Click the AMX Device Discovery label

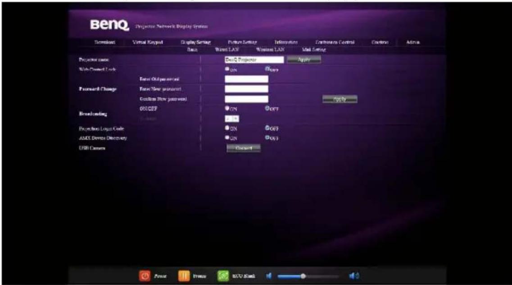click(x=103, y=138)
